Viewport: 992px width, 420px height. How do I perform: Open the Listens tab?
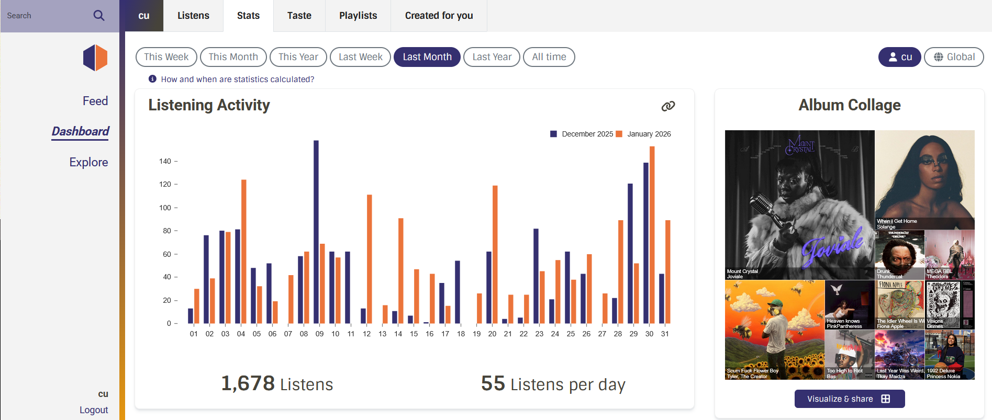pyautogui.click(x=193, y=16)
